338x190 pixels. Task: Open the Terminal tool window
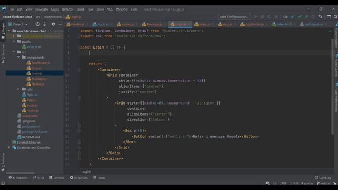coord(57,178)
